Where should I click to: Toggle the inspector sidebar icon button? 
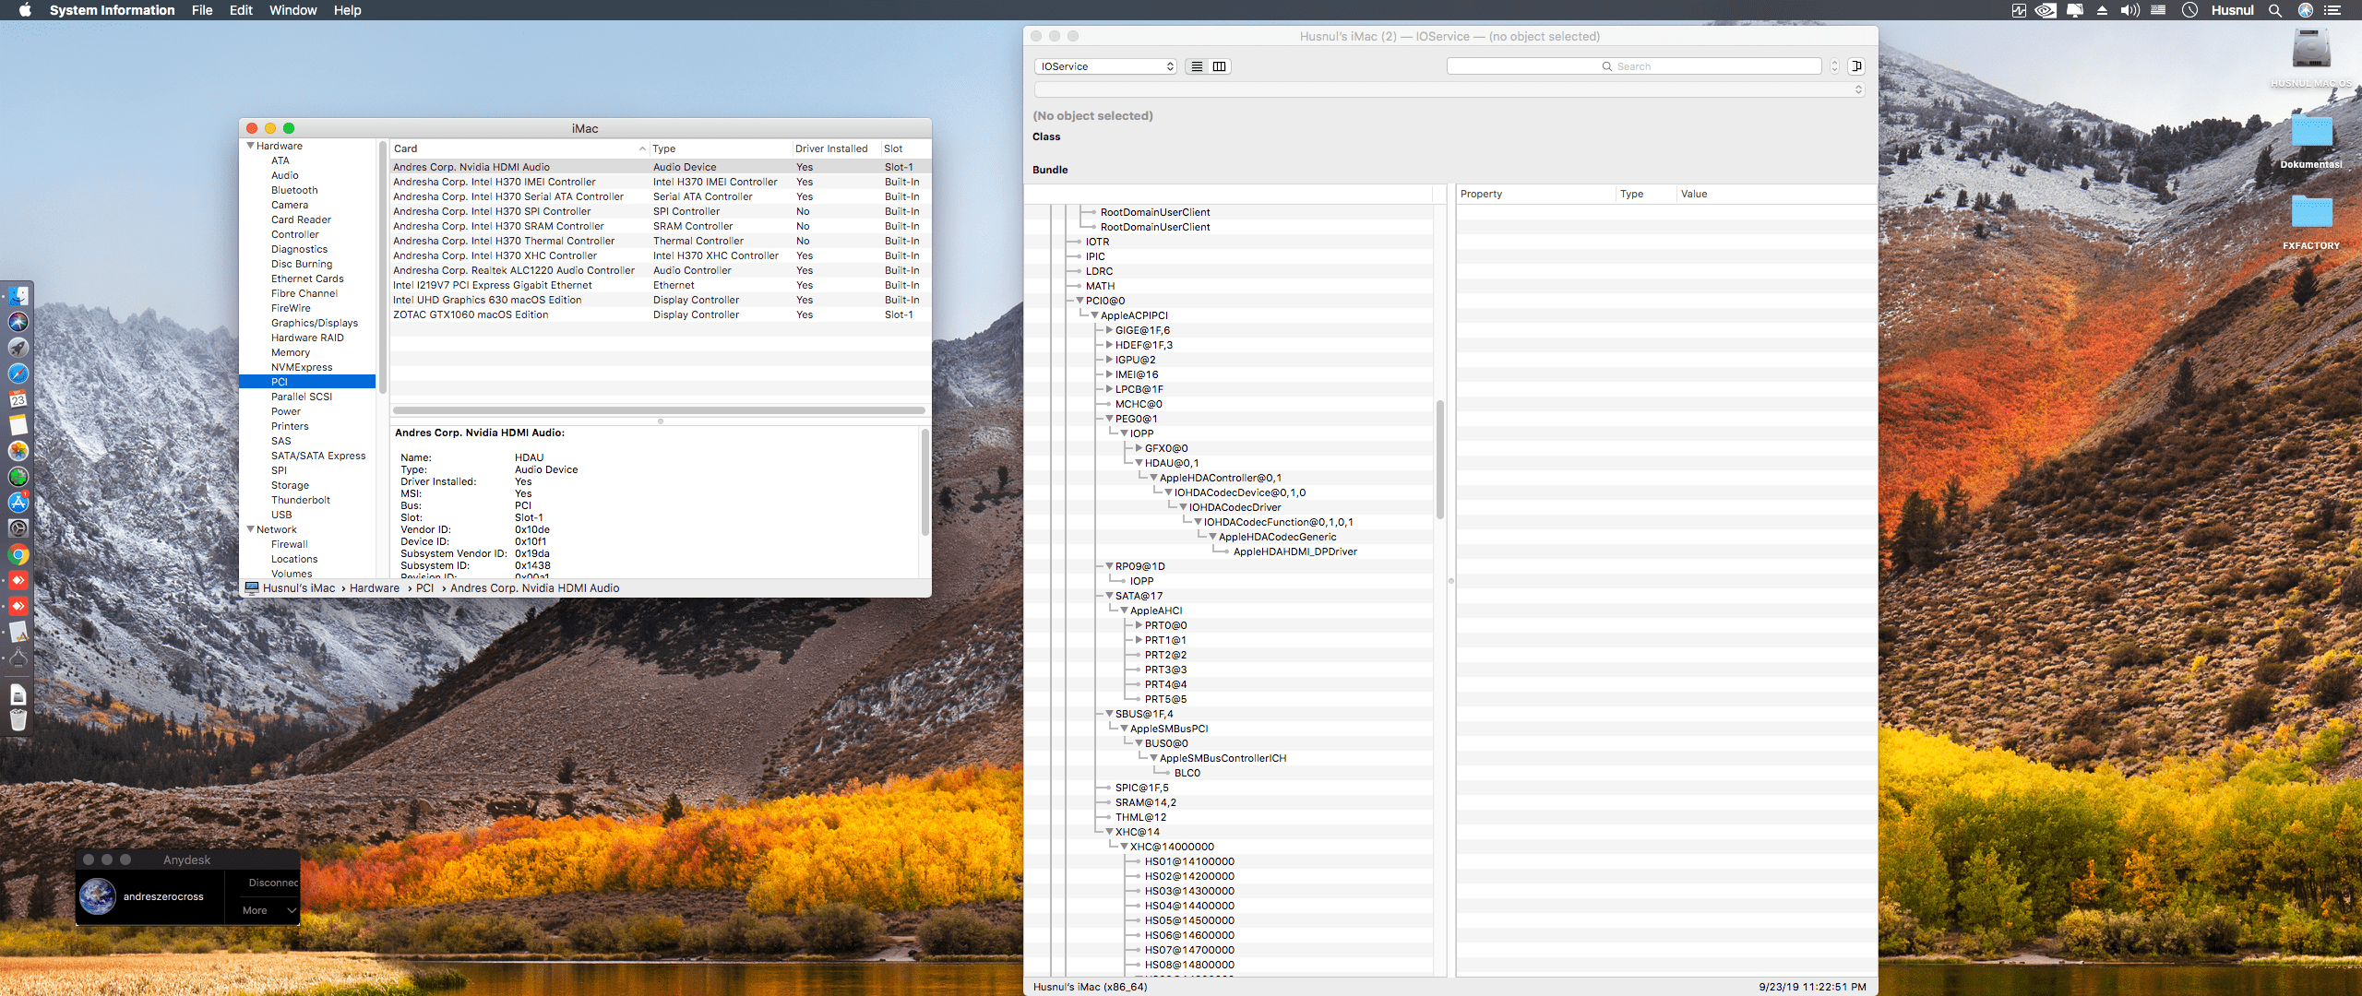(x=1856, y=66)
